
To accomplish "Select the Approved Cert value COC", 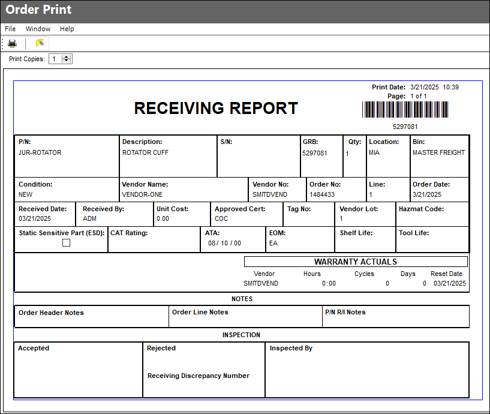I will (x=221, y=218).
